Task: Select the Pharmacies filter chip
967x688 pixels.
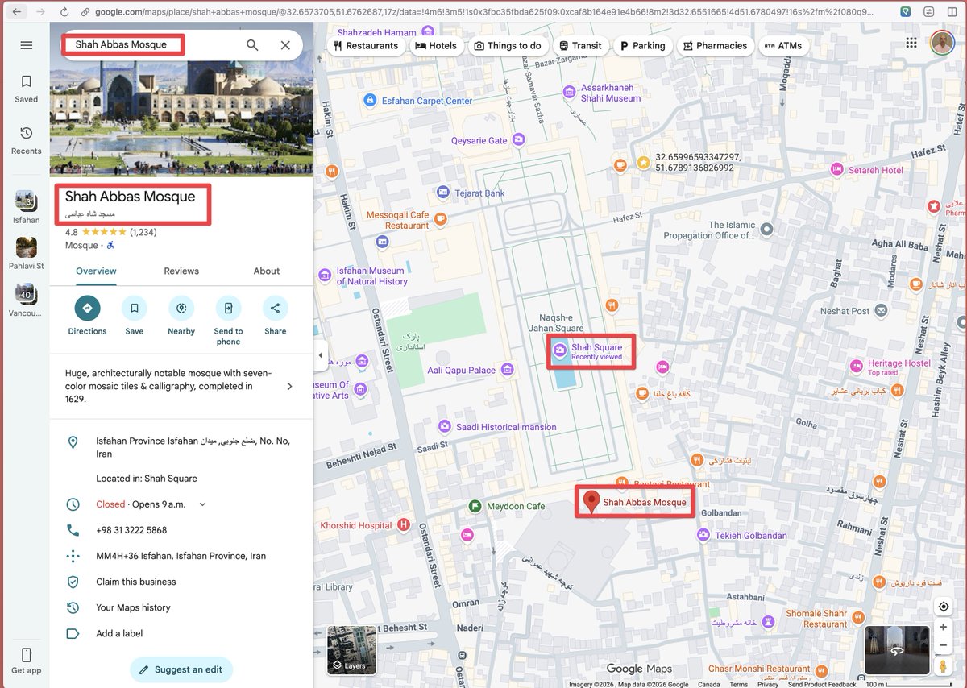Action: tap(716, 46)
